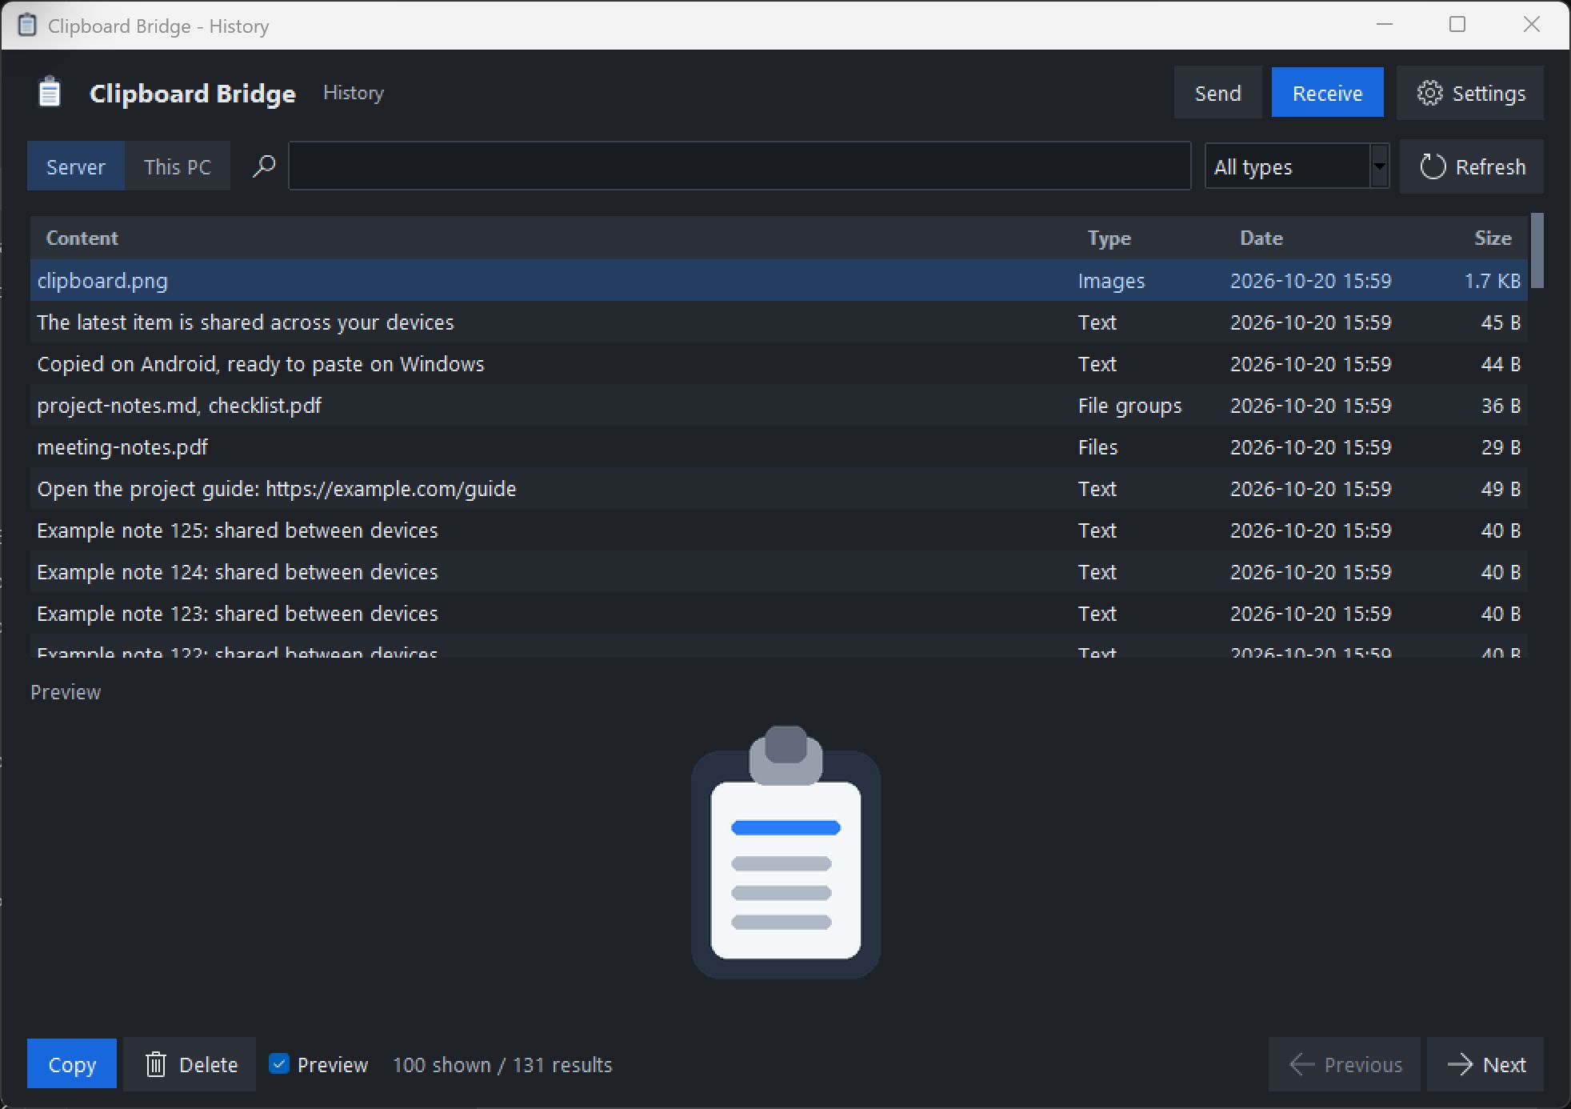Click the magnifier search icon

[x=263, y=166]
